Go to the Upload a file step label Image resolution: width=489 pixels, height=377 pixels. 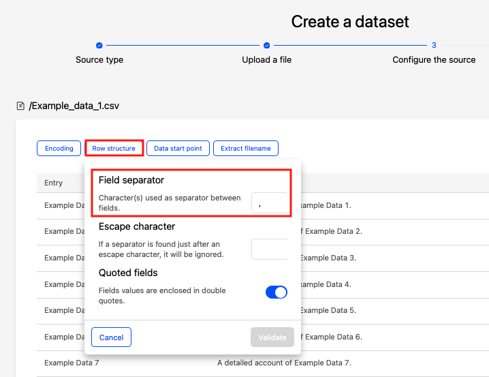coord(266,60)
